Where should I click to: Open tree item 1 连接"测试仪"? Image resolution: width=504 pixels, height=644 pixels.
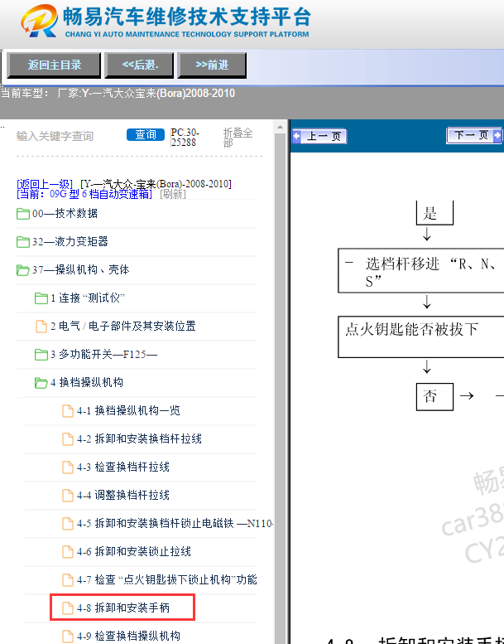88,298
